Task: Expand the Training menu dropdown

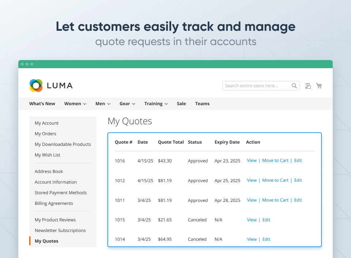Action: 156,104
